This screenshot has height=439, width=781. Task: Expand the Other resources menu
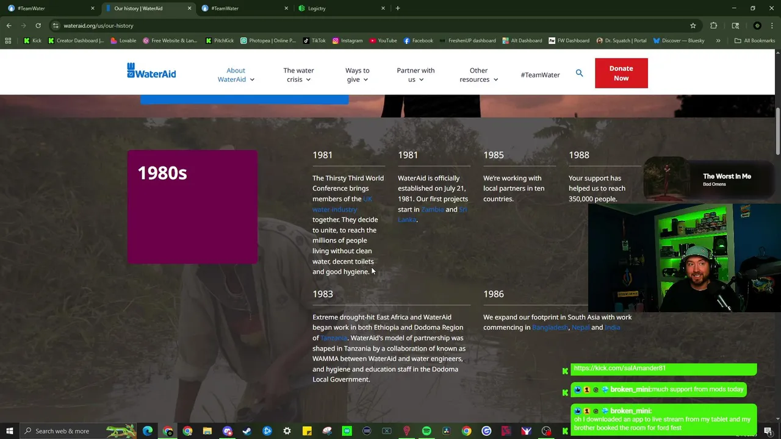click(478, 75)
